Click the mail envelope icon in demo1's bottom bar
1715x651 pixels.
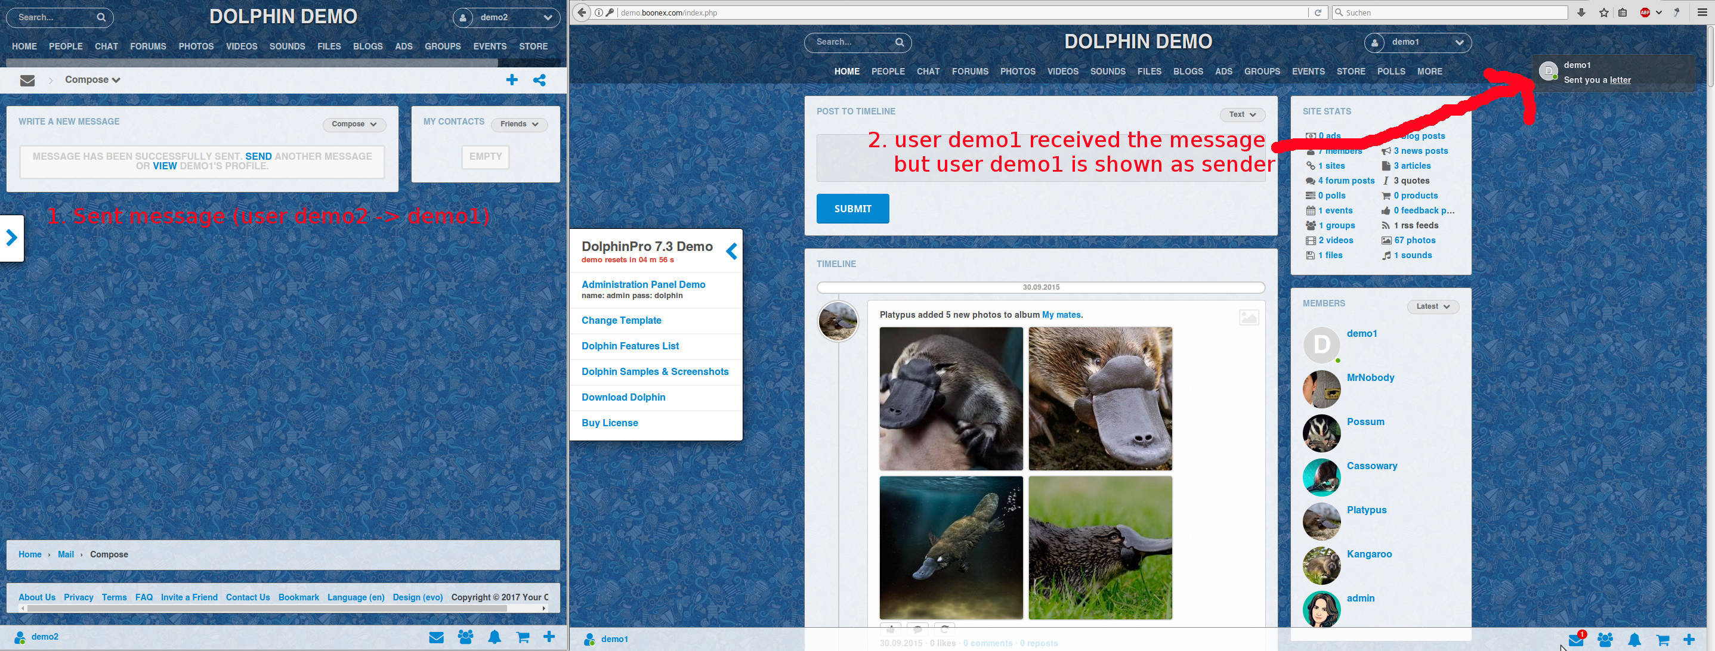(x=1575, y=640)
